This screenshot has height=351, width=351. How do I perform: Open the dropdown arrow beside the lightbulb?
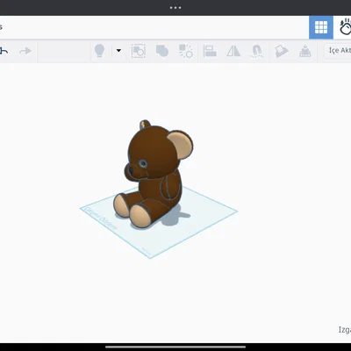[118, 51]
